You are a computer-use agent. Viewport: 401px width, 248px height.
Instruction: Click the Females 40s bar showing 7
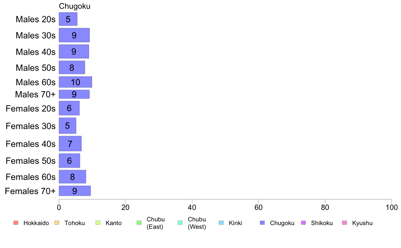70,144
